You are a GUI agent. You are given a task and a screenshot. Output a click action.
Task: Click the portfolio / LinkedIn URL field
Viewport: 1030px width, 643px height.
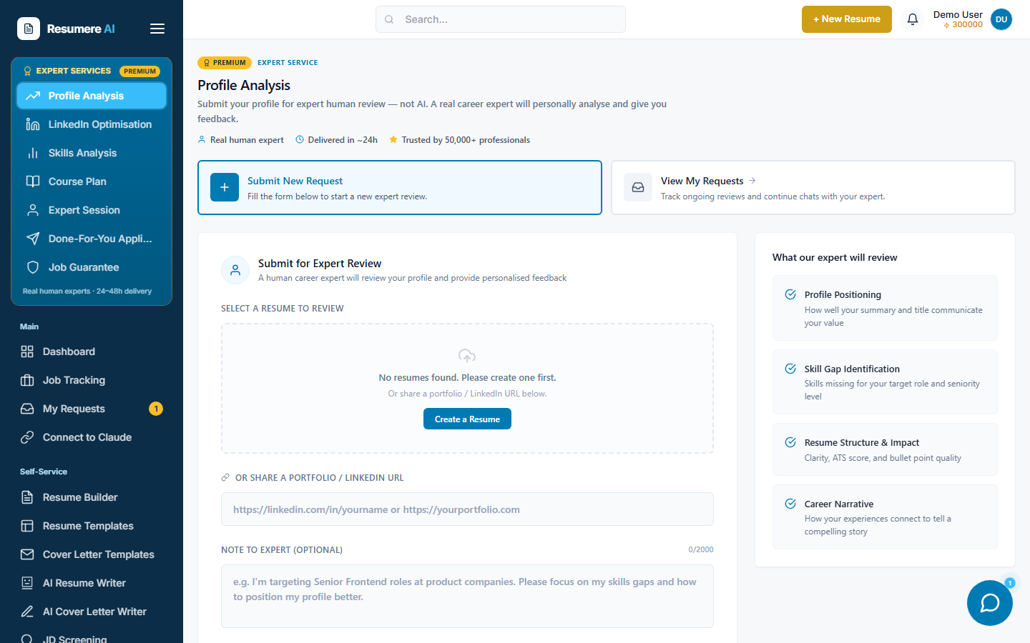(x=467, y=509)
